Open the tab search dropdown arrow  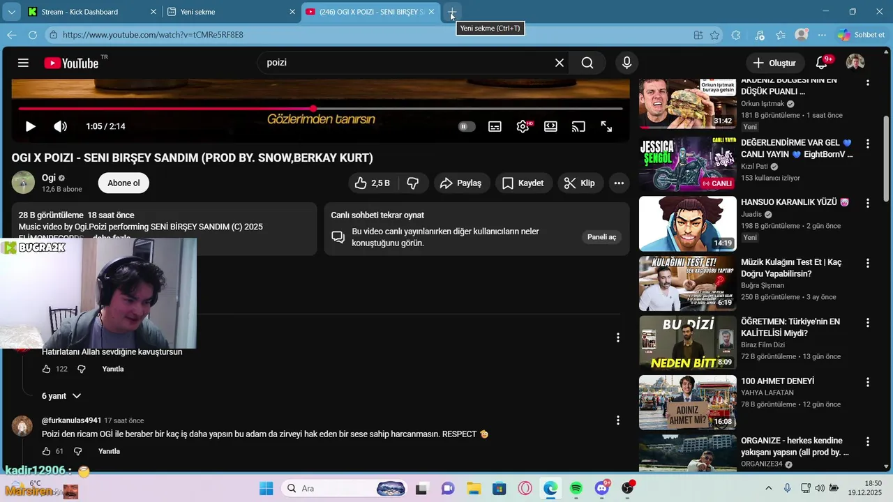[x=12, y=12]
